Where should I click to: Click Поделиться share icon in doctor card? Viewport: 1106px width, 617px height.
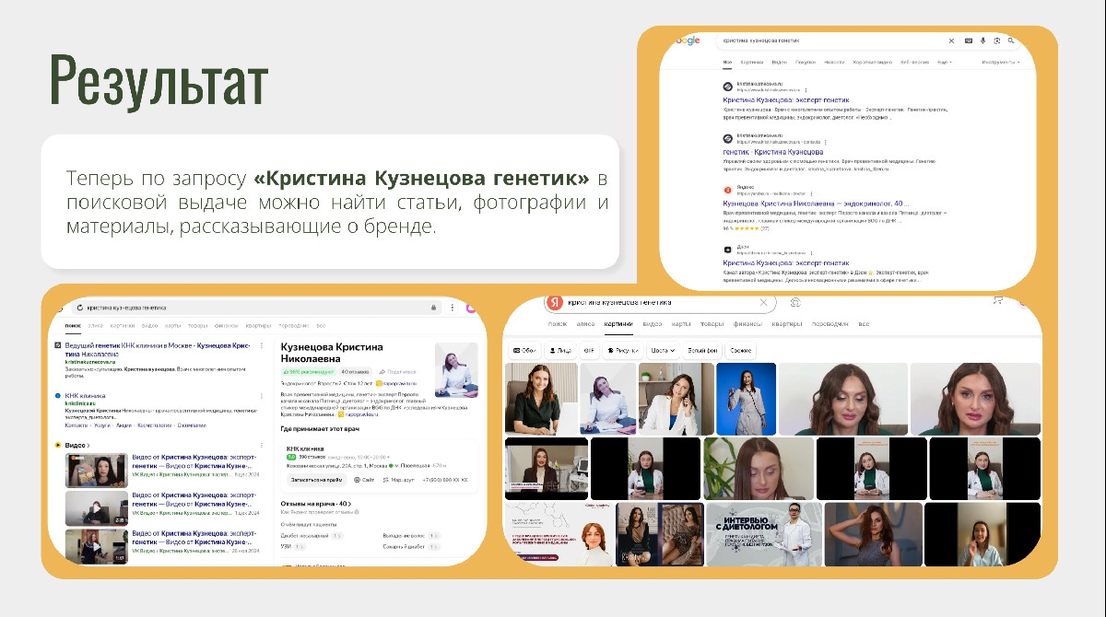pos(381,371)
